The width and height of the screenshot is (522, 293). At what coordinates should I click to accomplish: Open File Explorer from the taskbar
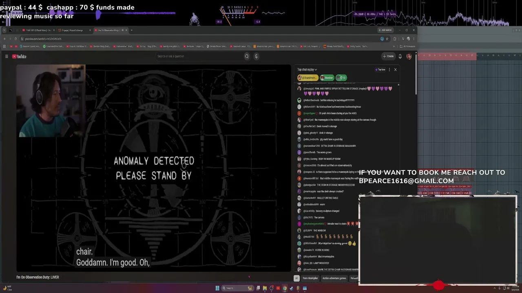point(265,288)
